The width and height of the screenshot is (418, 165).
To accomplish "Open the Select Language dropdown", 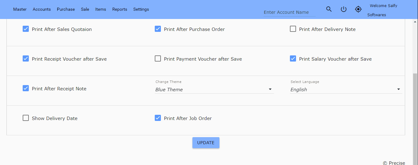I will tap(346, 89).
